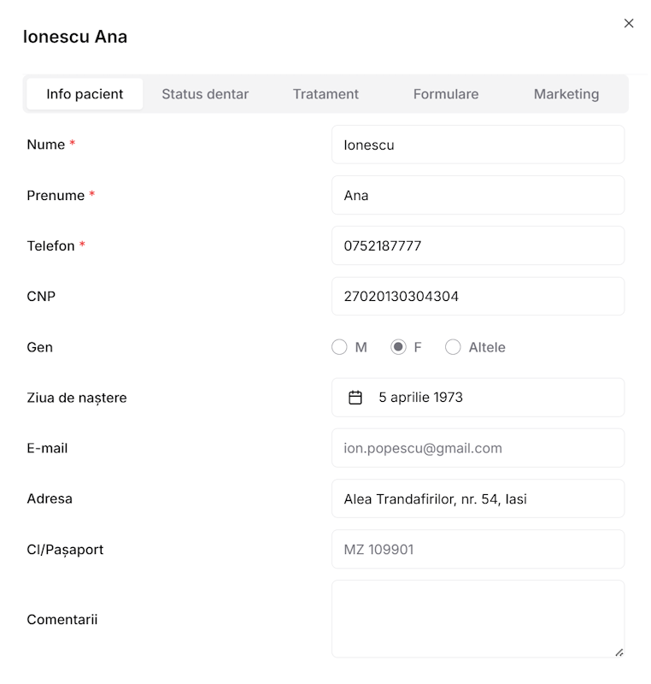The width and height of the screenshot is (651, 684).
Task: Select the M gender radio button
Action: click(x=339, y=347)
